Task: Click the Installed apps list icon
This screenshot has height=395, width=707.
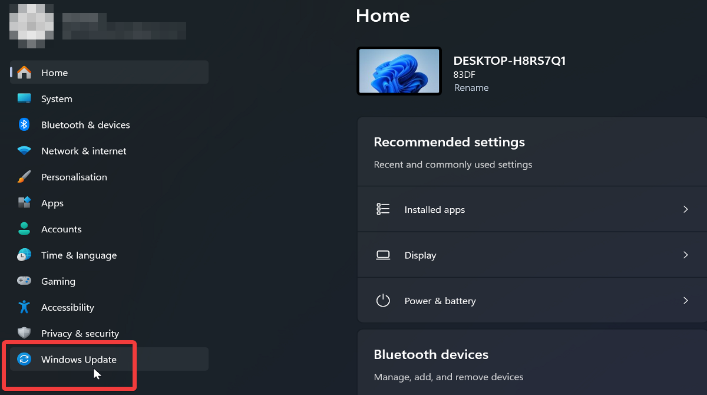Action: [384, 209]
